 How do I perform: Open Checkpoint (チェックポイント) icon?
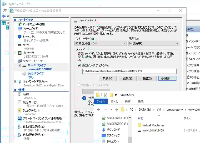19,110
